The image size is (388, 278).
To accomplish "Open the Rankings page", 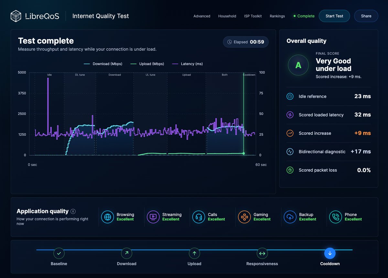I will click(277, 16).
